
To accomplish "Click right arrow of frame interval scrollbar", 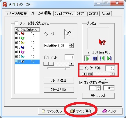I will tap(72, 64).
